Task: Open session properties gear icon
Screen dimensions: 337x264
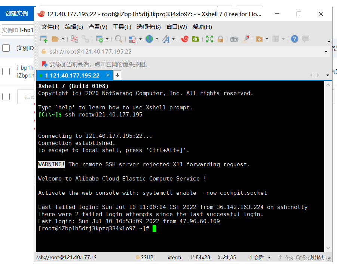Action: pyautogui.click(x=99, y=39)
